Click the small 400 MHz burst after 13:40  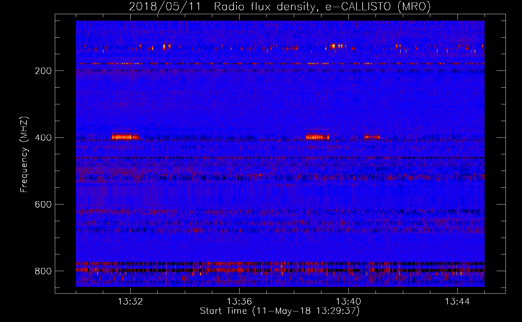[372, 137]
